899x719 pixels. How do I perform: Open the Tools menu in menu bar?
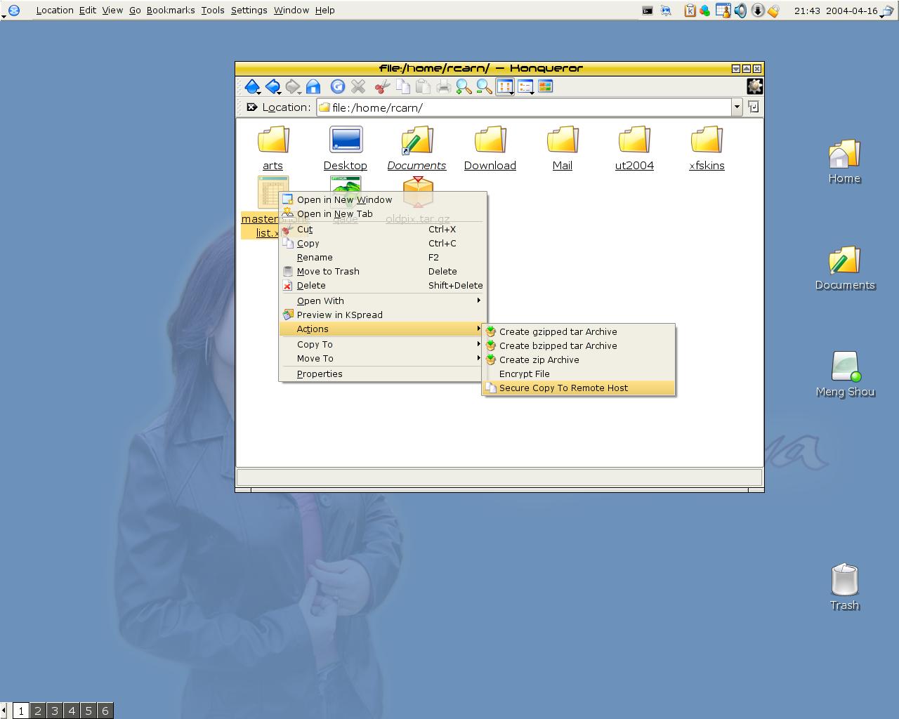pyautogui.click(x=213, y=11)
